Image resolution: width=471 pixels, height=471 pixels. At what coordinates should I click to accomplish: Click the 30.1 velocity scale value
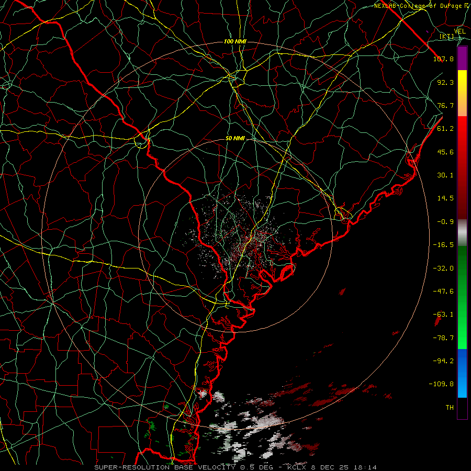pyautogui.click(x=445, y=175)
